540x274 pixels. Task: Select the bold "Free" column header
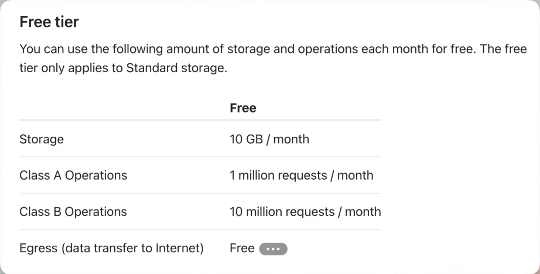pyautogui.click(x=243, y=108)
